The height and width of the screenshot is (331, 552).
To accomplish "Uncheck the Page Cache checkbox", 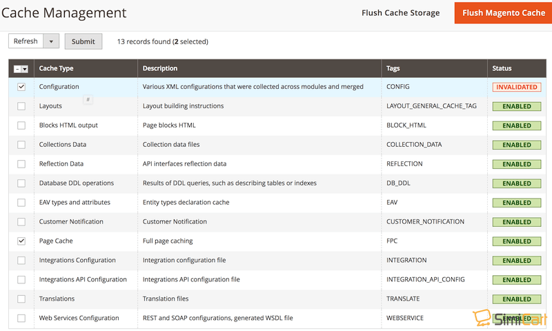I will (x=21, y=241).
